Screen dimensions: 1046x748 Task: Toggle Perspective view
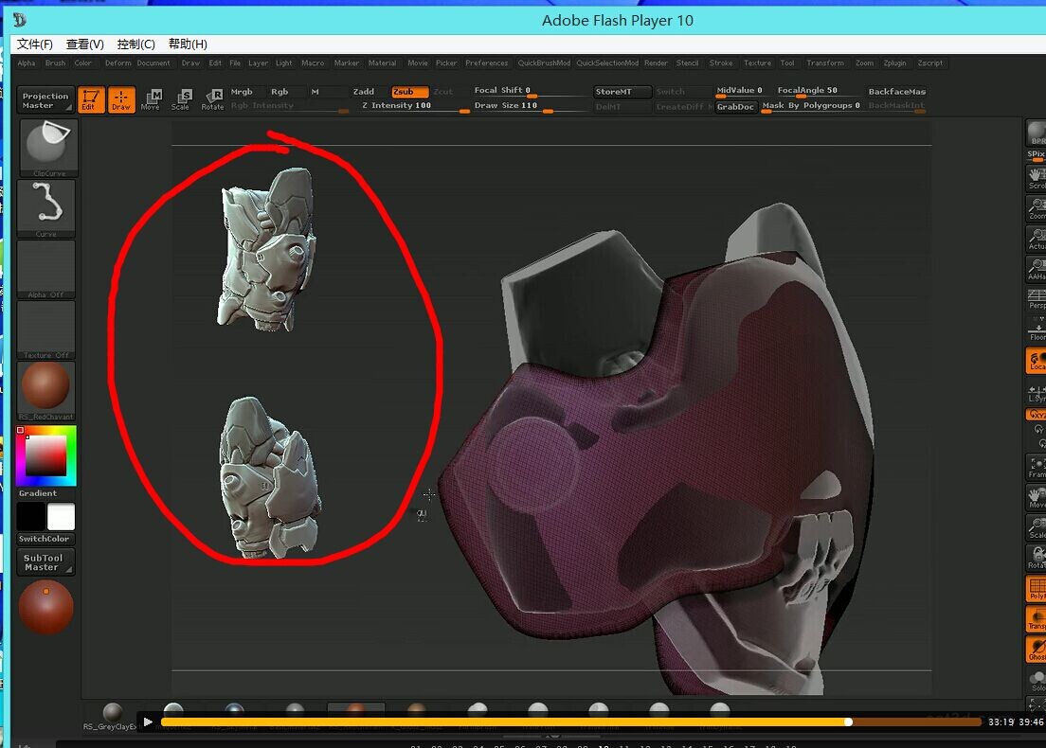[1036, 298]
